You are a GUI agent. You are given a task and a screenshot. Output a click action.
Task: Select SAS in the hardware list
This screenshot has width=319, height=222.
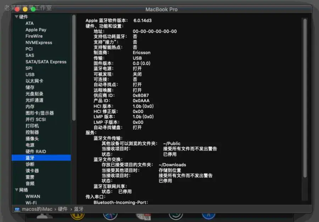[30, 55]
